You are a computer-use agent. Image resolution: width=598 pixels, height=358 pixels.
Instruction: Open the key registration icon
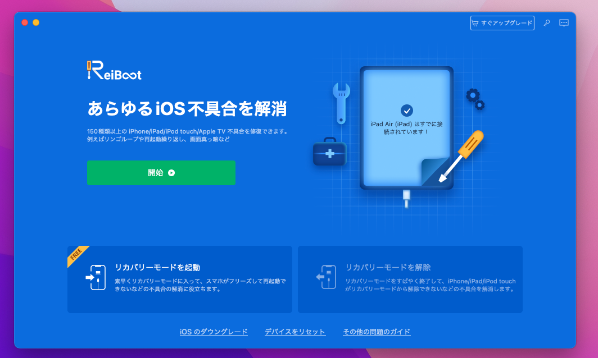click(546, 23)
